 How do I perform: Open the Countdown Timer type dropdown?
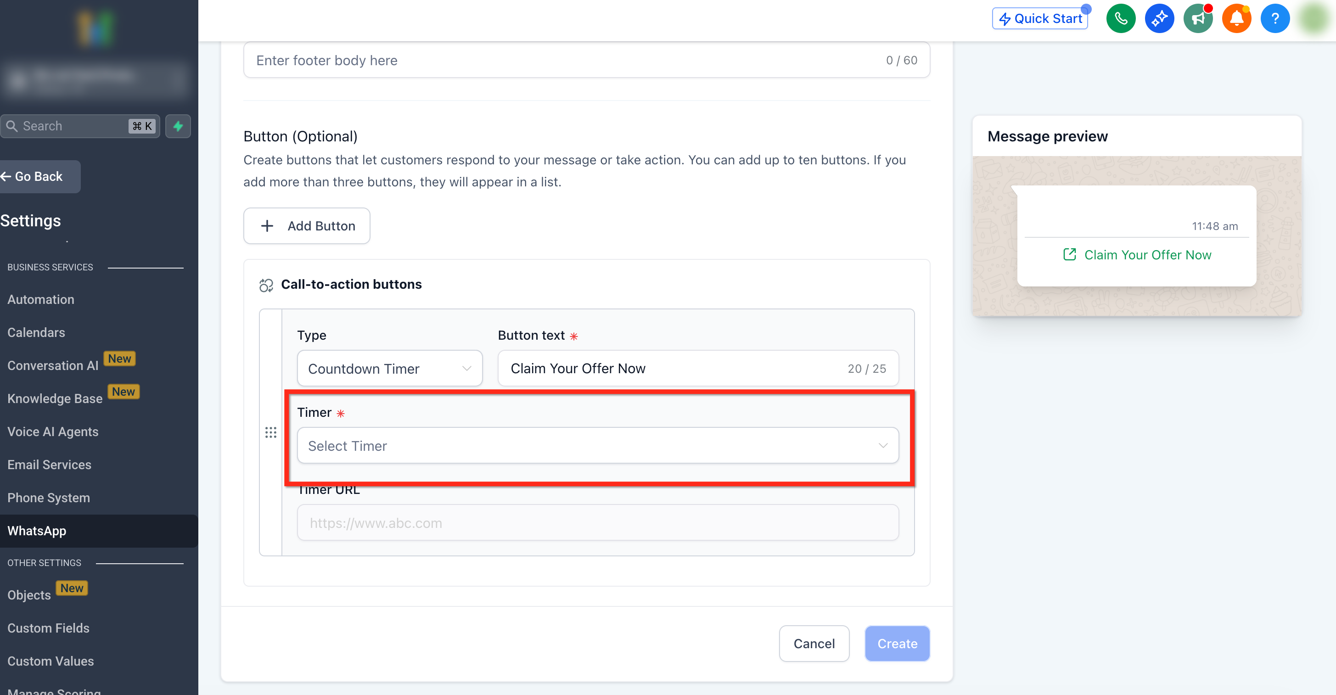coord(389,368)
